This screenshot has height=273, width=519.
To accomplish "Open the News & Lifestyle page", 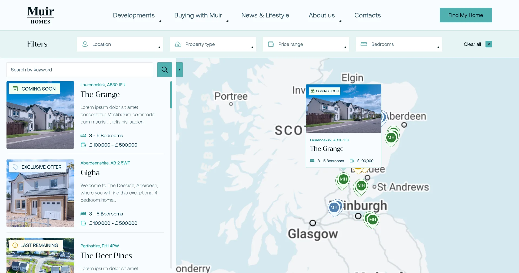I will tap(265, 15).
